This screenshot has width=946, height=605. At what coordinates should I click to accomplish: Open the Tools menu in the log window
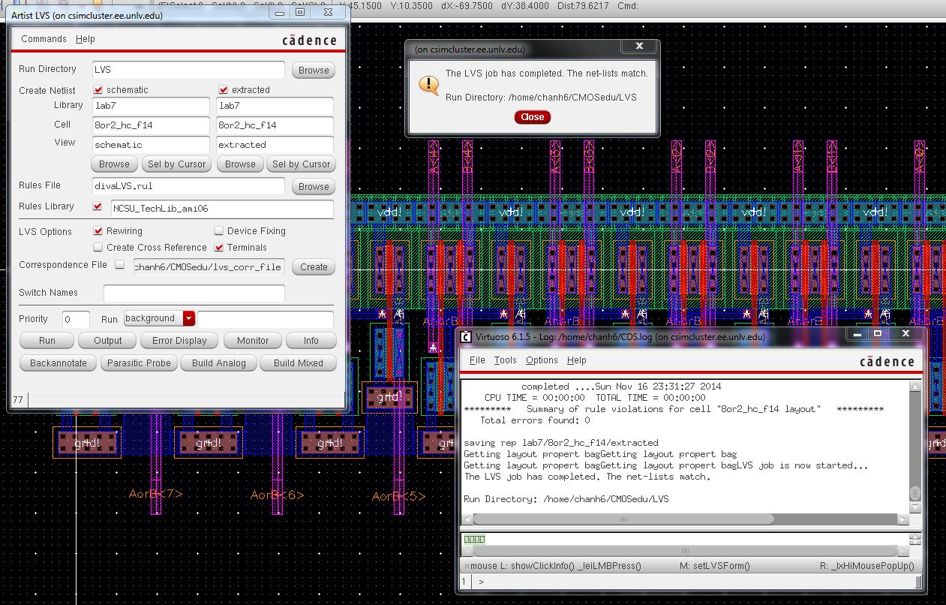tap(505, 360)
